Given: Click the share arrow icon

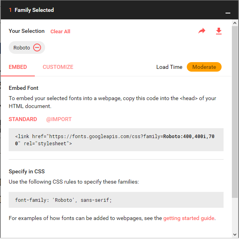Looking at the screenshot, I should click(x=202, y=31).
